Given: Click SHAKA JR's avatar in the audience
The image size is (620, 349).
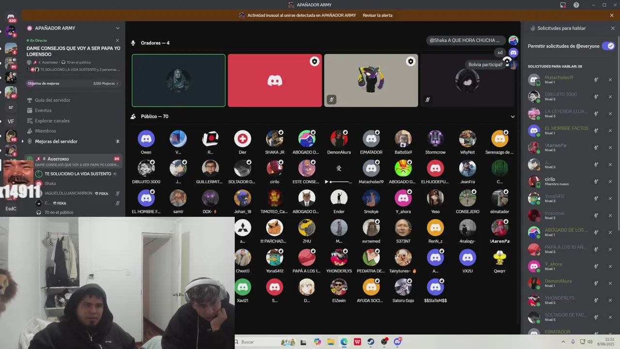Looking at the screenshot, I should tap(275, 139).
